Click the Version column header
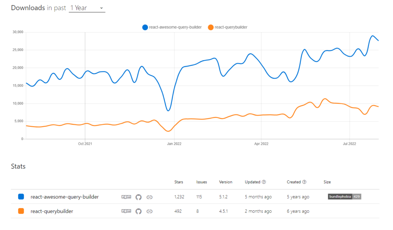The width and height of the screenshot is (393, 230). tap(226, 182)
